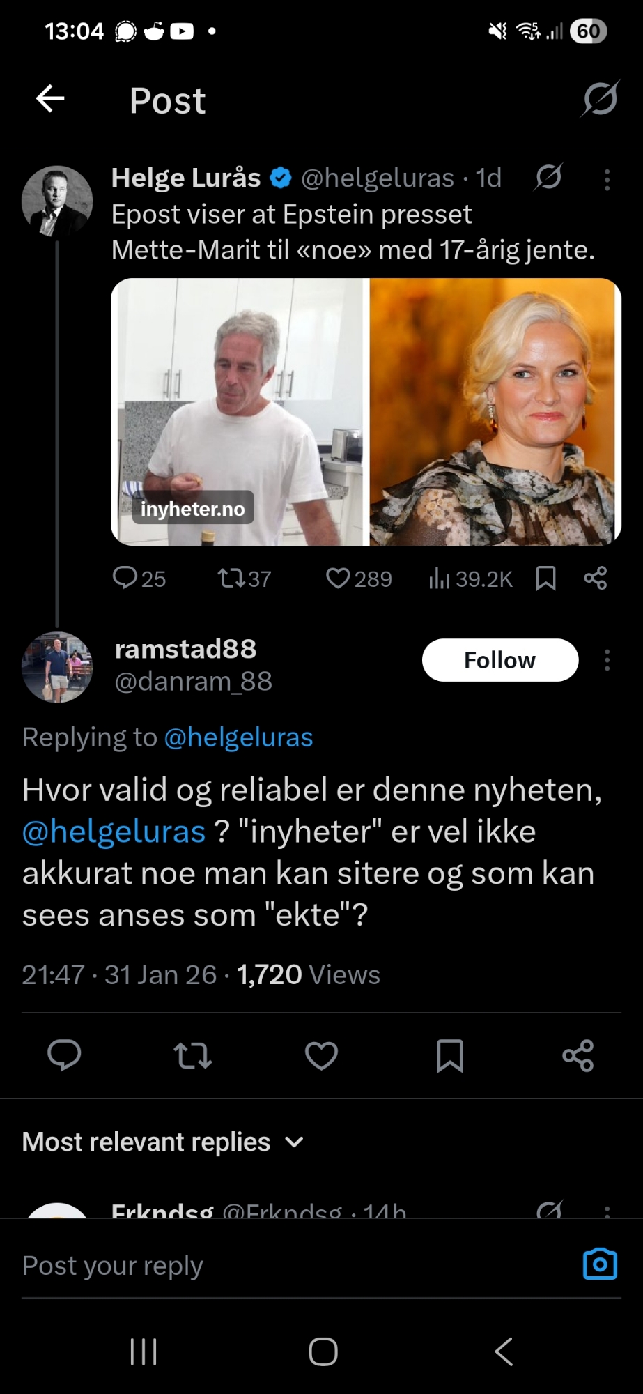Image resolution: width=643 pixels, height=1394 pixels.
Task: Like ramstad88's reply
Action: coord(321,1055)
